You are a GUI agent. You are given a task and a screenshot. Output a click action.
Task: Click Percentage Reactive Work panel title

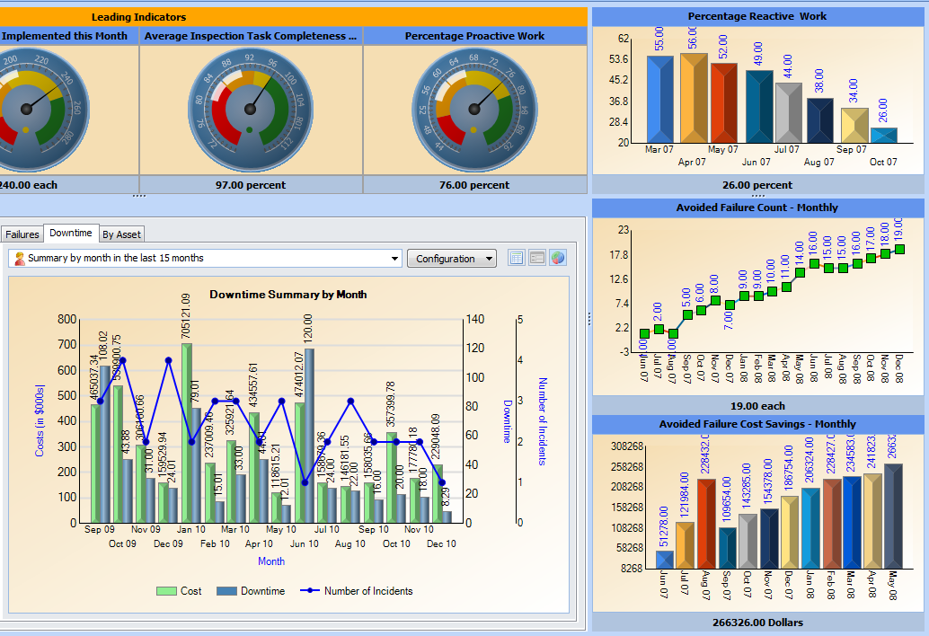[x=756, y=16]
